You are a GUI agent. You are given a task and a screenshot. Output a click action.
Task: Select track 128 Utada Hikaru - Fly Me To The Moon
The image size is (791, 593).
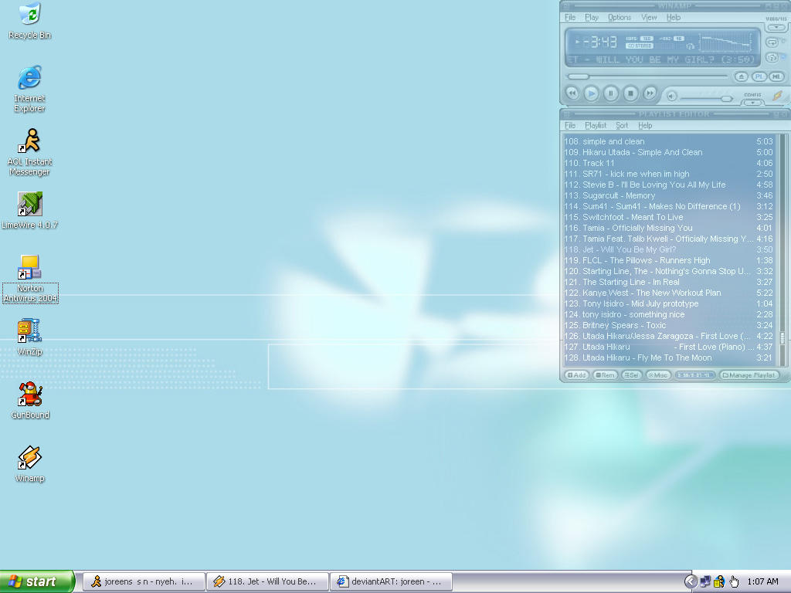668,357
